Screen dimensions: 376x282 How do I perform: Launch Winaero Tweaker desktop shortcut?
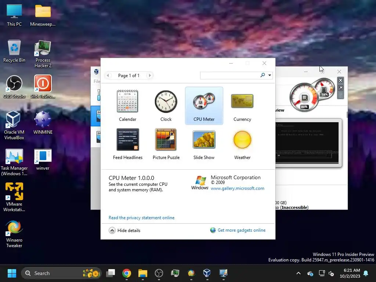[x=14, y=234]
